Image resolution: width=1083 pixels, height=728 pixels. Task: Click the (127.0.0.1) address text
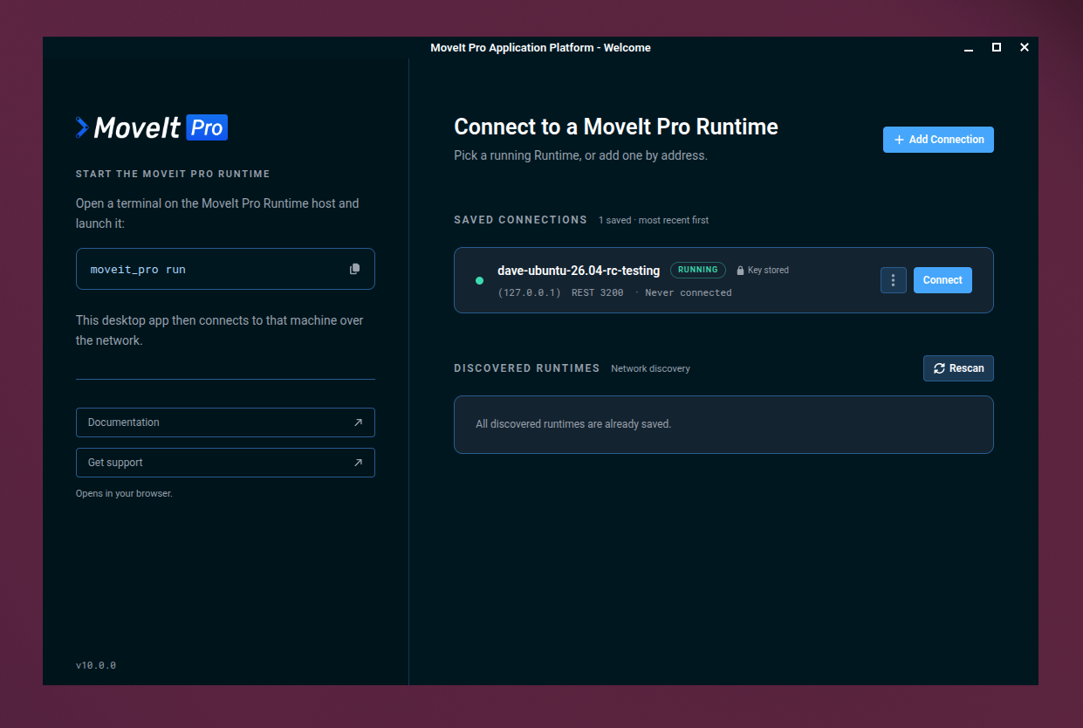coord(530,292)
